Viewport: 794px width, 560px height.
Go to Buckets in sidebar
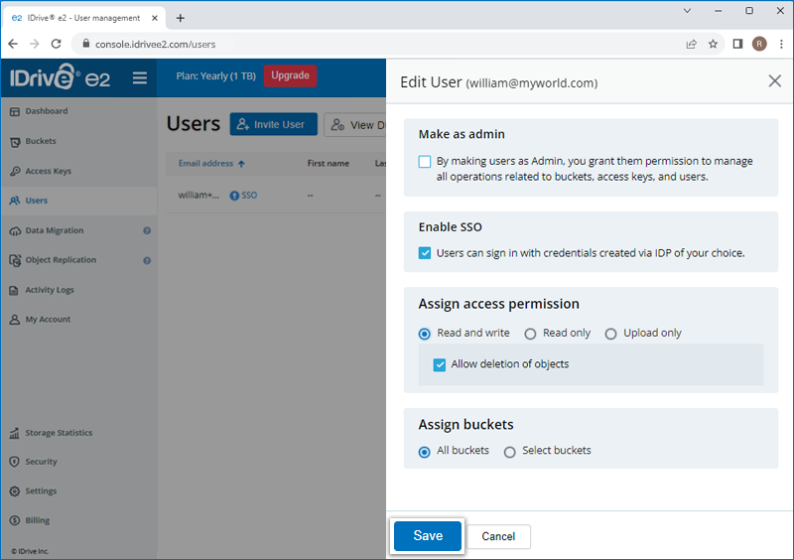coord(40,141)
